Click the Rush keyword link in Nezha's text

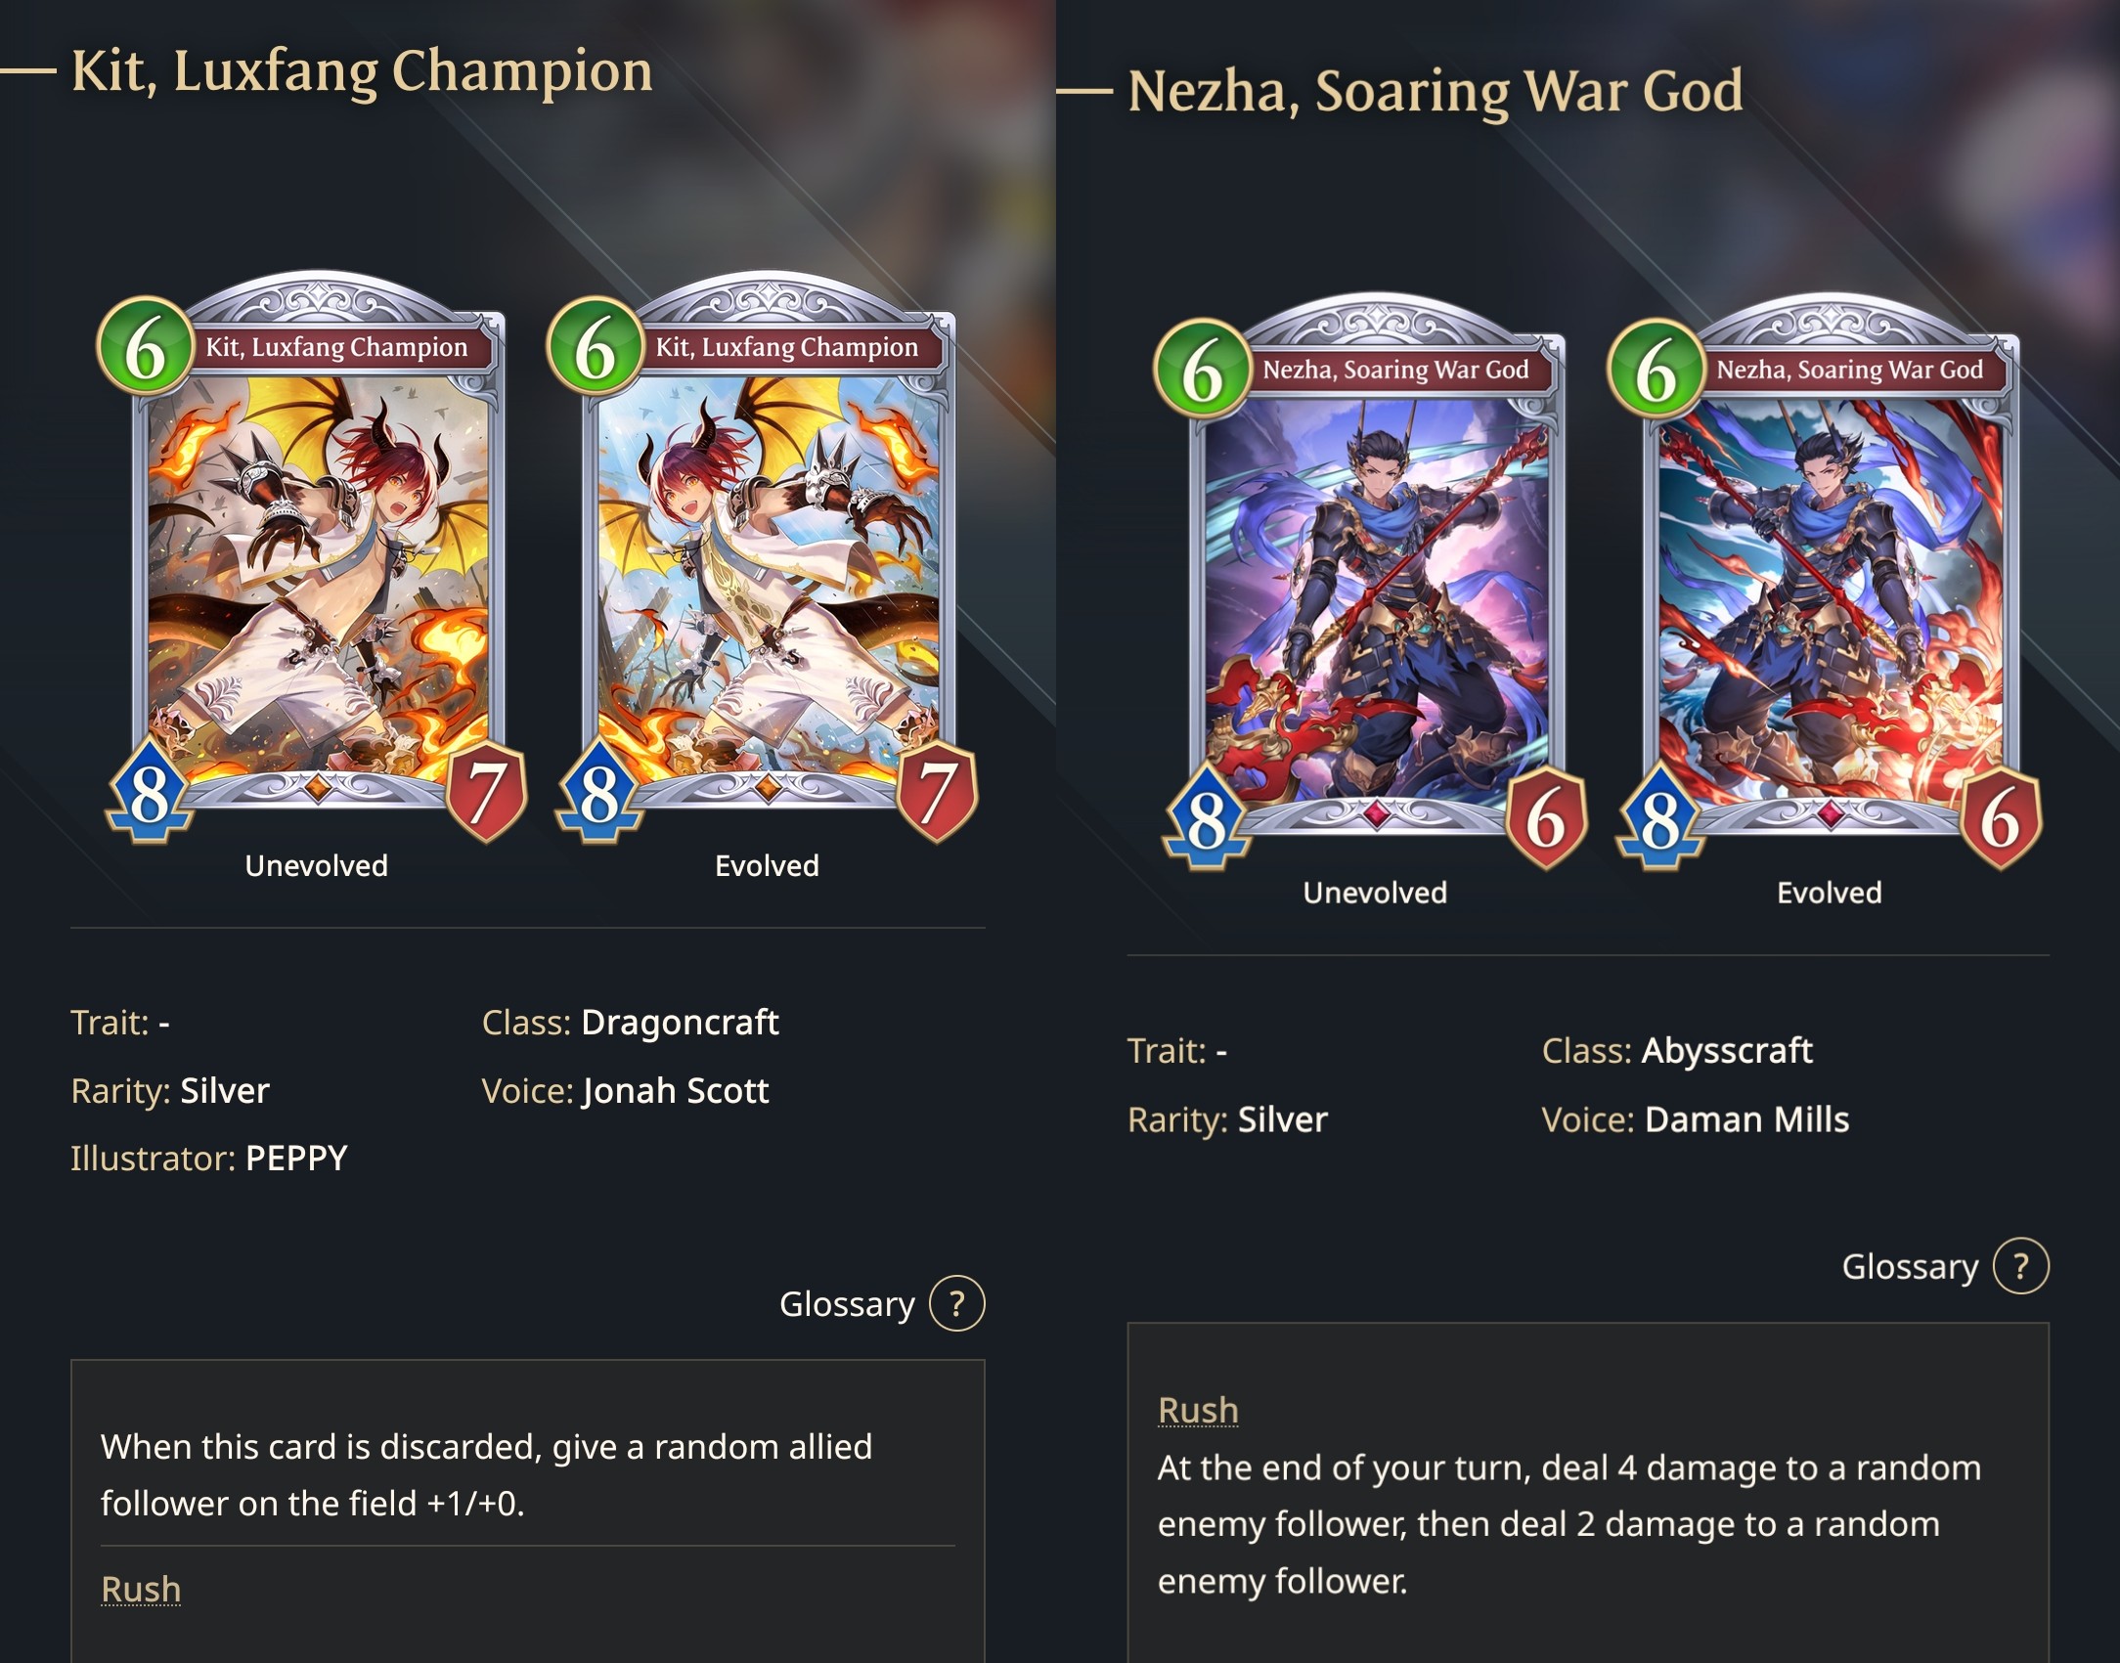click(1198, 1410)
